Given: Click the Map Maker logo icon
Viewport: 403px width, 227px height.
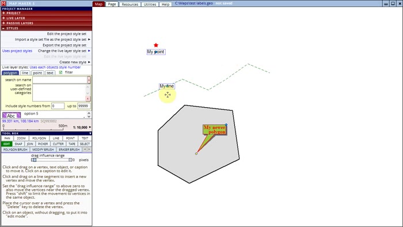Looking at the screenshot, I should 3,3.
